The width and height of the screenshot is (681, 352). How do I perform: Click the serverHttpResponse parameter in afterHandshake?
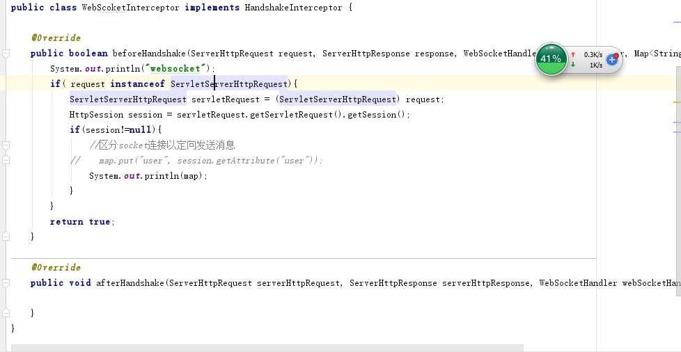486,283
